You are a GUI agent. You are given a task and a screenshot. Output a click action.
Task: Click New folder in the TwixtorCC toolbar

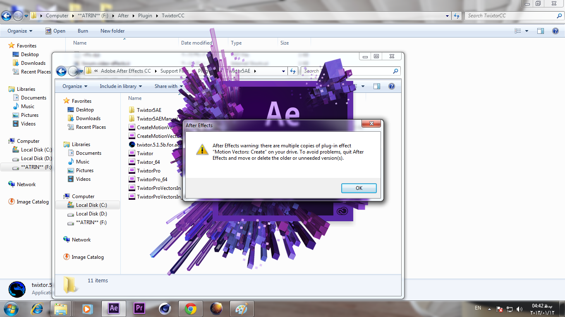point(113,31)
